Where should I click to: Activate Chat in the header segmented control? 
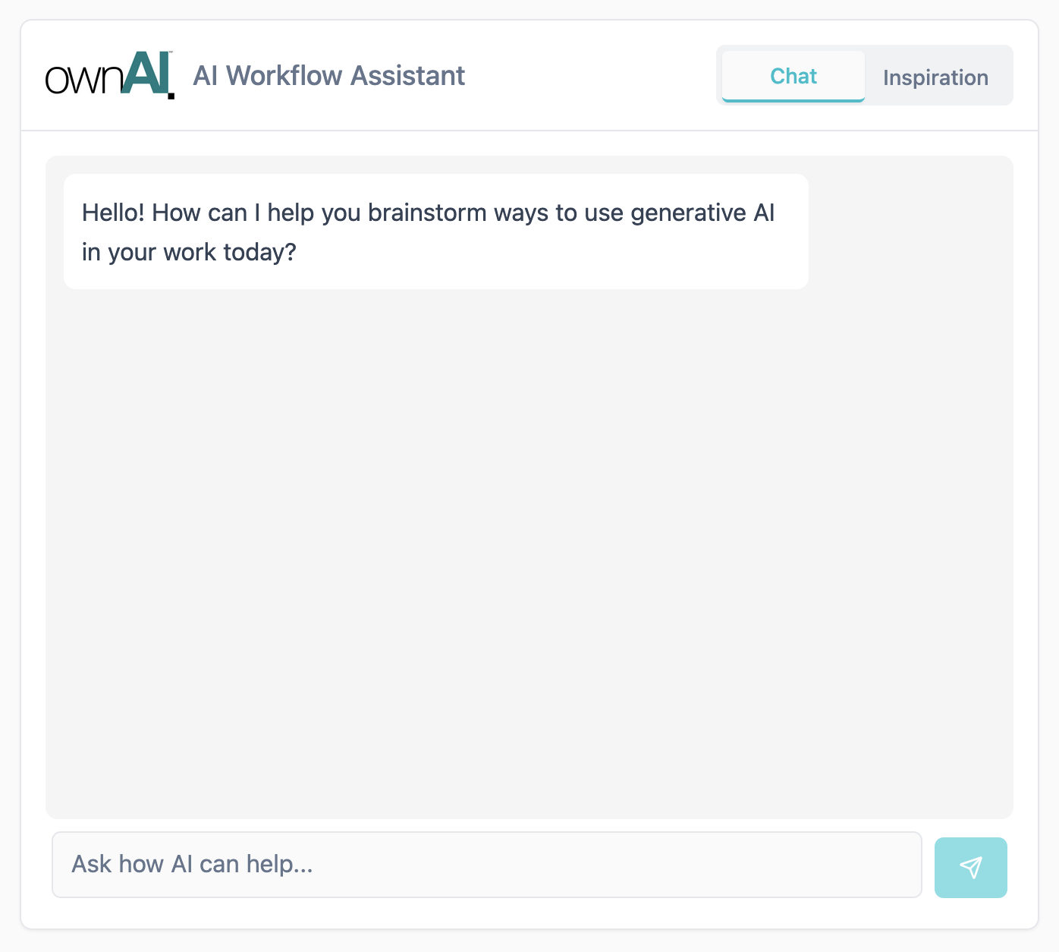point(793,76)
